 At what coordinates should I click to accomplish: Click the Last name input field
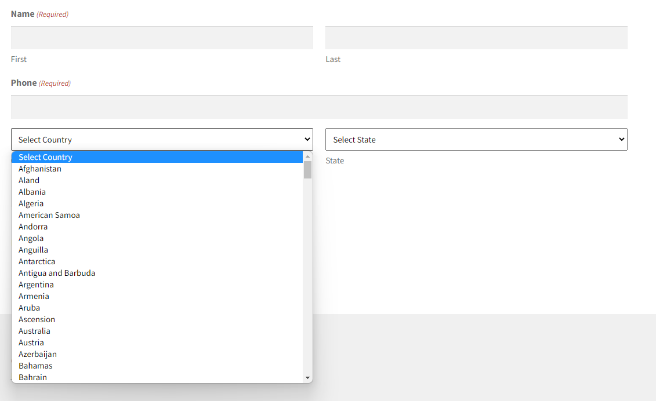(477, 38)
